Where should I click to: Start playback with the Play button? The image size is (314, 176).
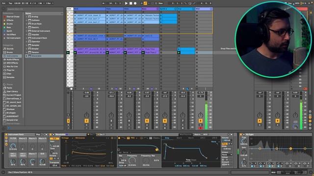(126, 3)
